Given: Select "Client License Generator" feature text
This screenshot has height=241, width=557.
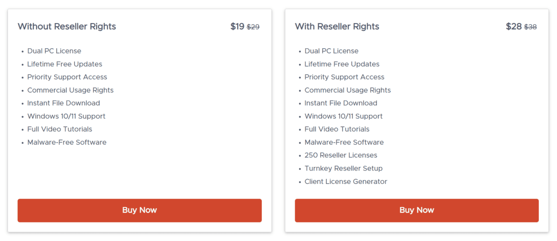Looking at the screenshot, I should (346, 181).
